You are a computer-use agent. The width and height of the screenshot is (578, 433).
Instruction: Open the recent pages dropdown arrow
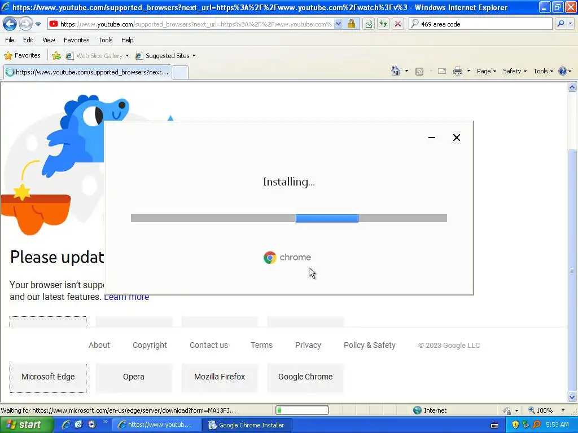click(38, 24)
